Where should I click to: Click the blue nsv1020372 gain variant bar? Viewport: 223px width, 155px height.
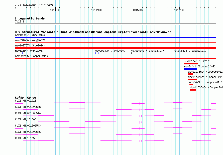point(115,37)
